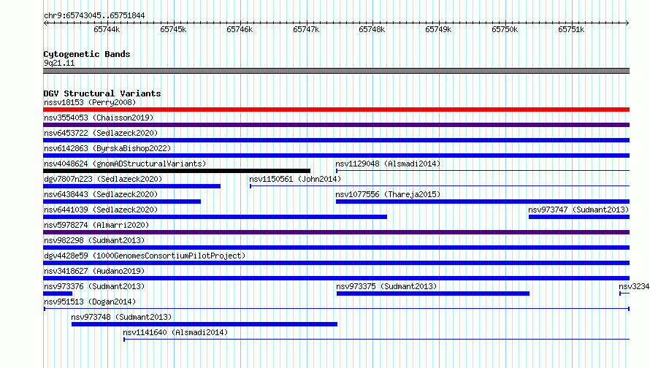Click the purple nsv5978274 variant bar
The height and width of the screenshot is (368, 650).
336,232
